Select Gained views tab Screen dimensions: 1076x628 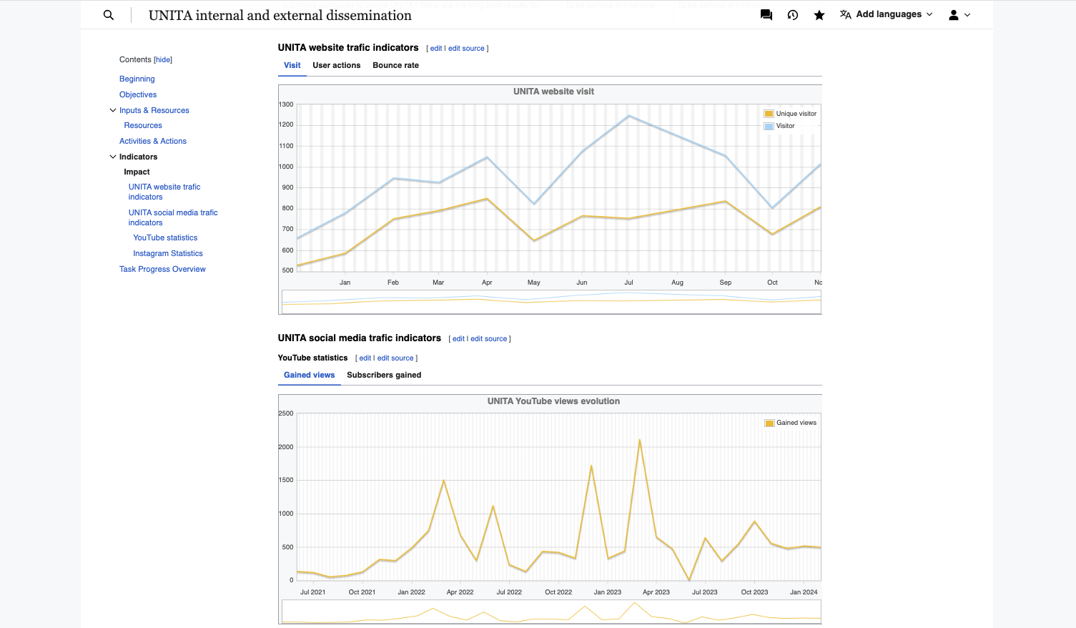coord(310,375)
